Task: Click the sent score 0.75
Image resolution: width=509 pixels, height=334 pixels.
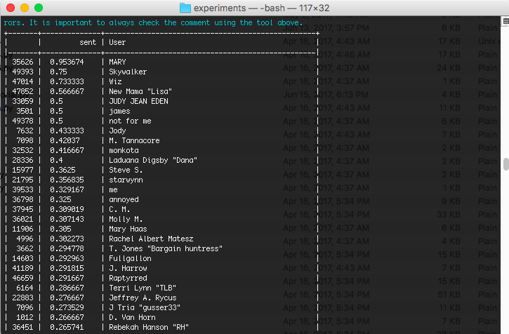Action: point(58,72)
